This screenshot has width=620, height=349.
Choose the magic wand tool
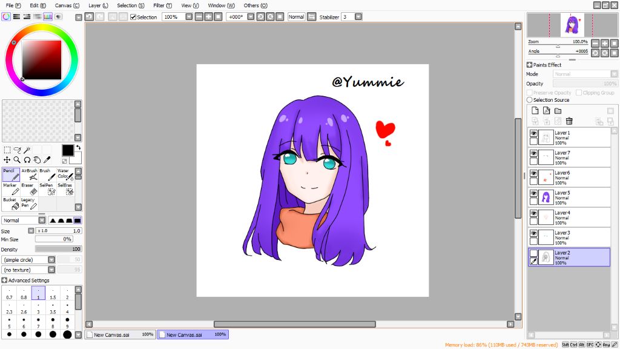pyautogui.click(x=27, y=150)
